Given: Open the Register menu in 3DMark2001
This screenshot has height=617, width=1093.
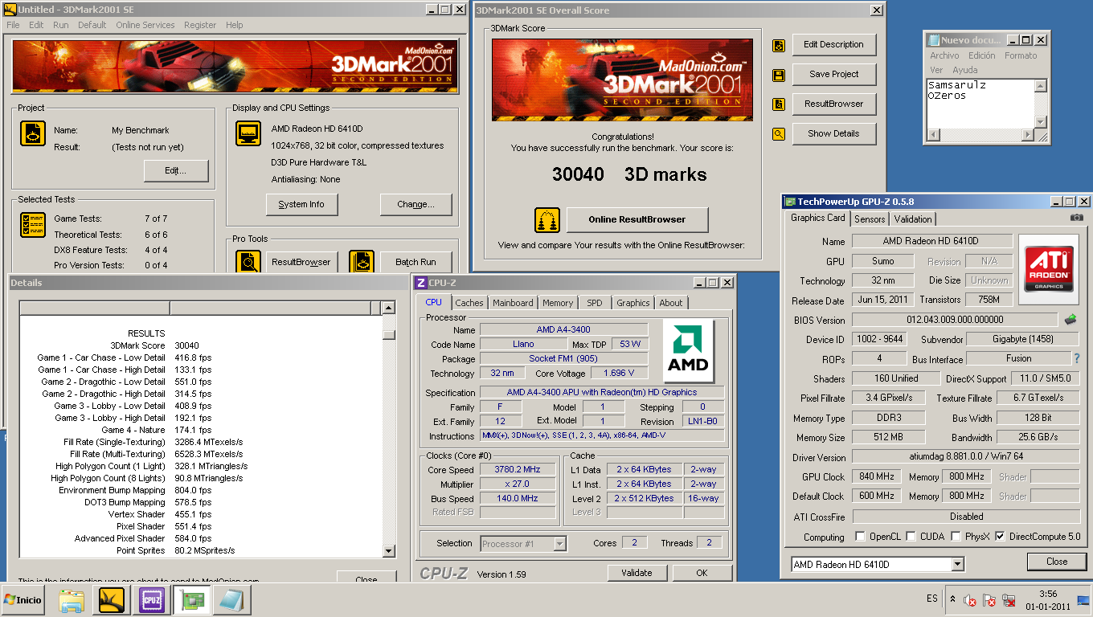Looking at the screenshot, I should (200, 25).
